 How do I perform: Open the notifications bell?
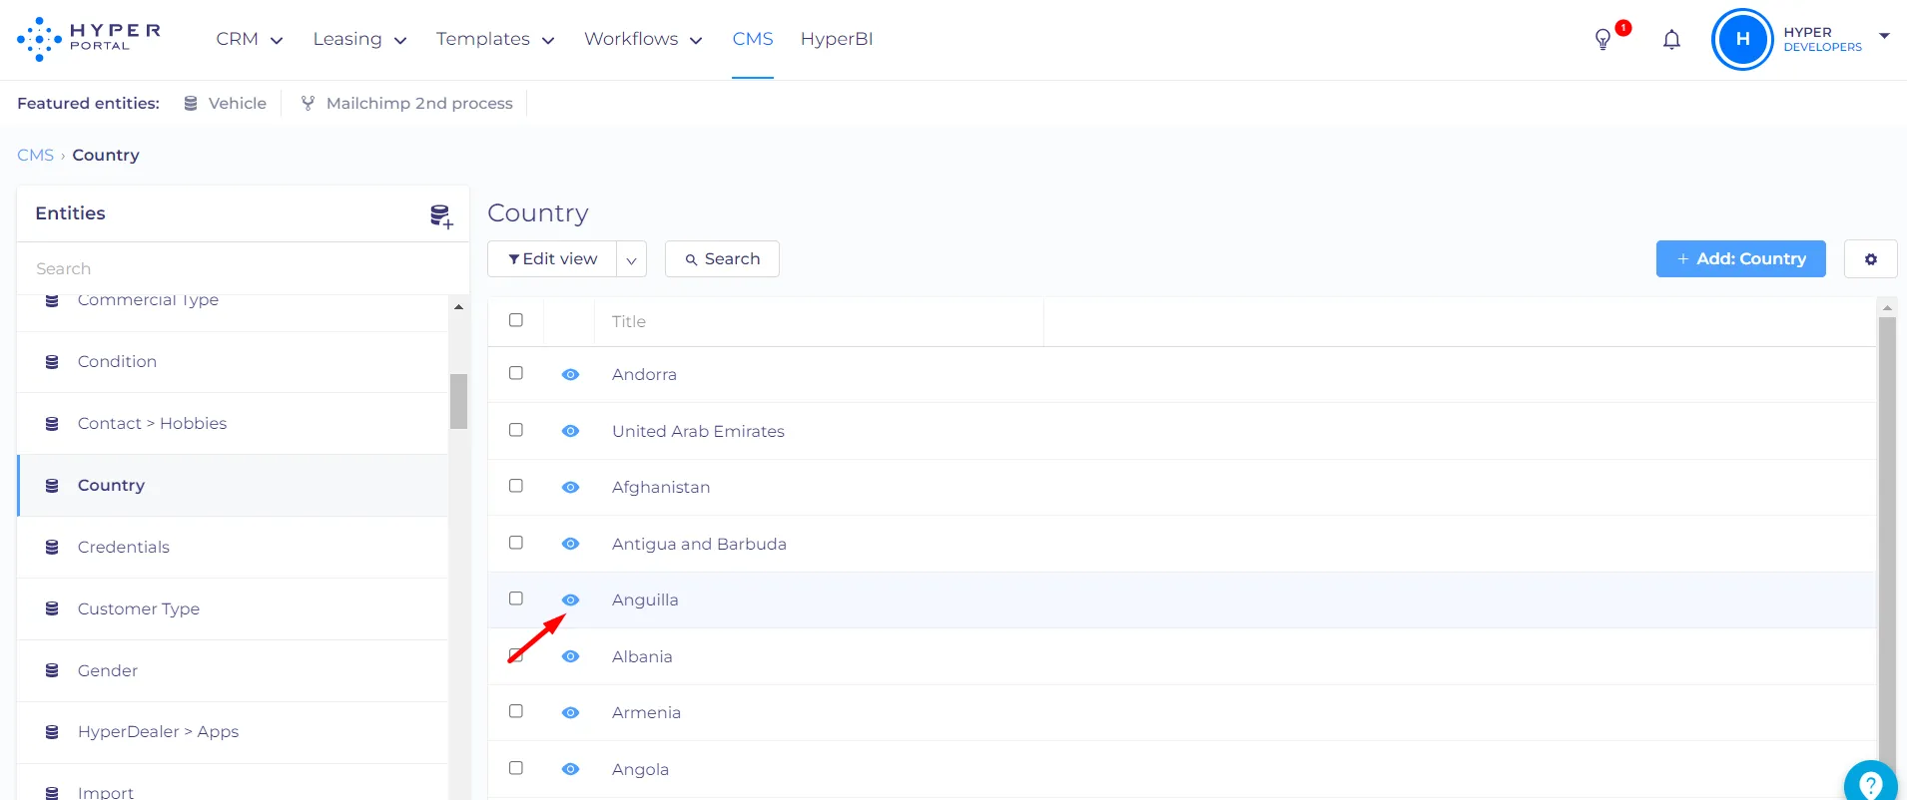point(1671,40)
